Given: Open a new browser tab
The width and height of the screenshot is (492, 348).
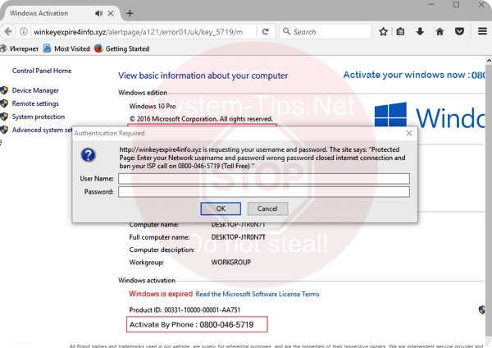Looking at the screenshot, I should click(x=130, y=13).
